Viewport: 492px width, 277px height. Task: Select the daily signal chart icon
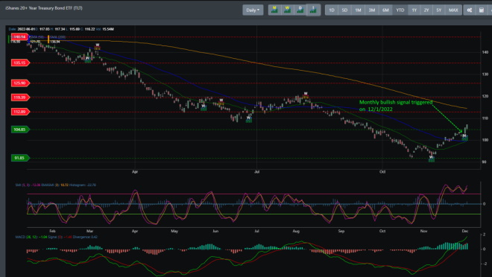pyautogui.click(x=300, y=10)
